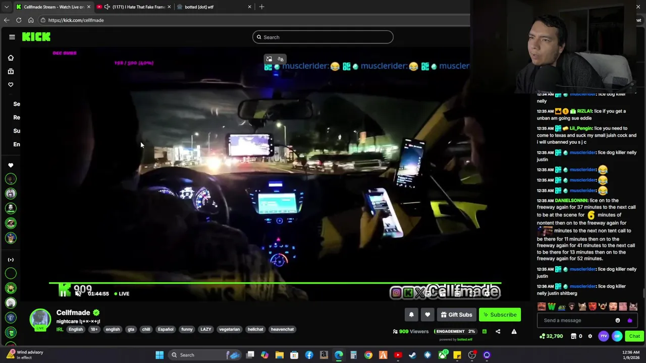Reload the page

point(19,20)
